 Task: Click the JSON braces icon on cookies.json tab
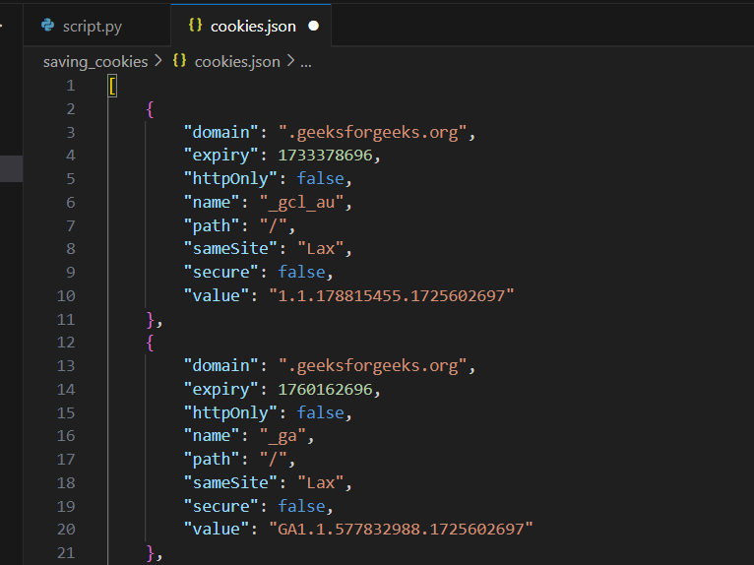195,25
